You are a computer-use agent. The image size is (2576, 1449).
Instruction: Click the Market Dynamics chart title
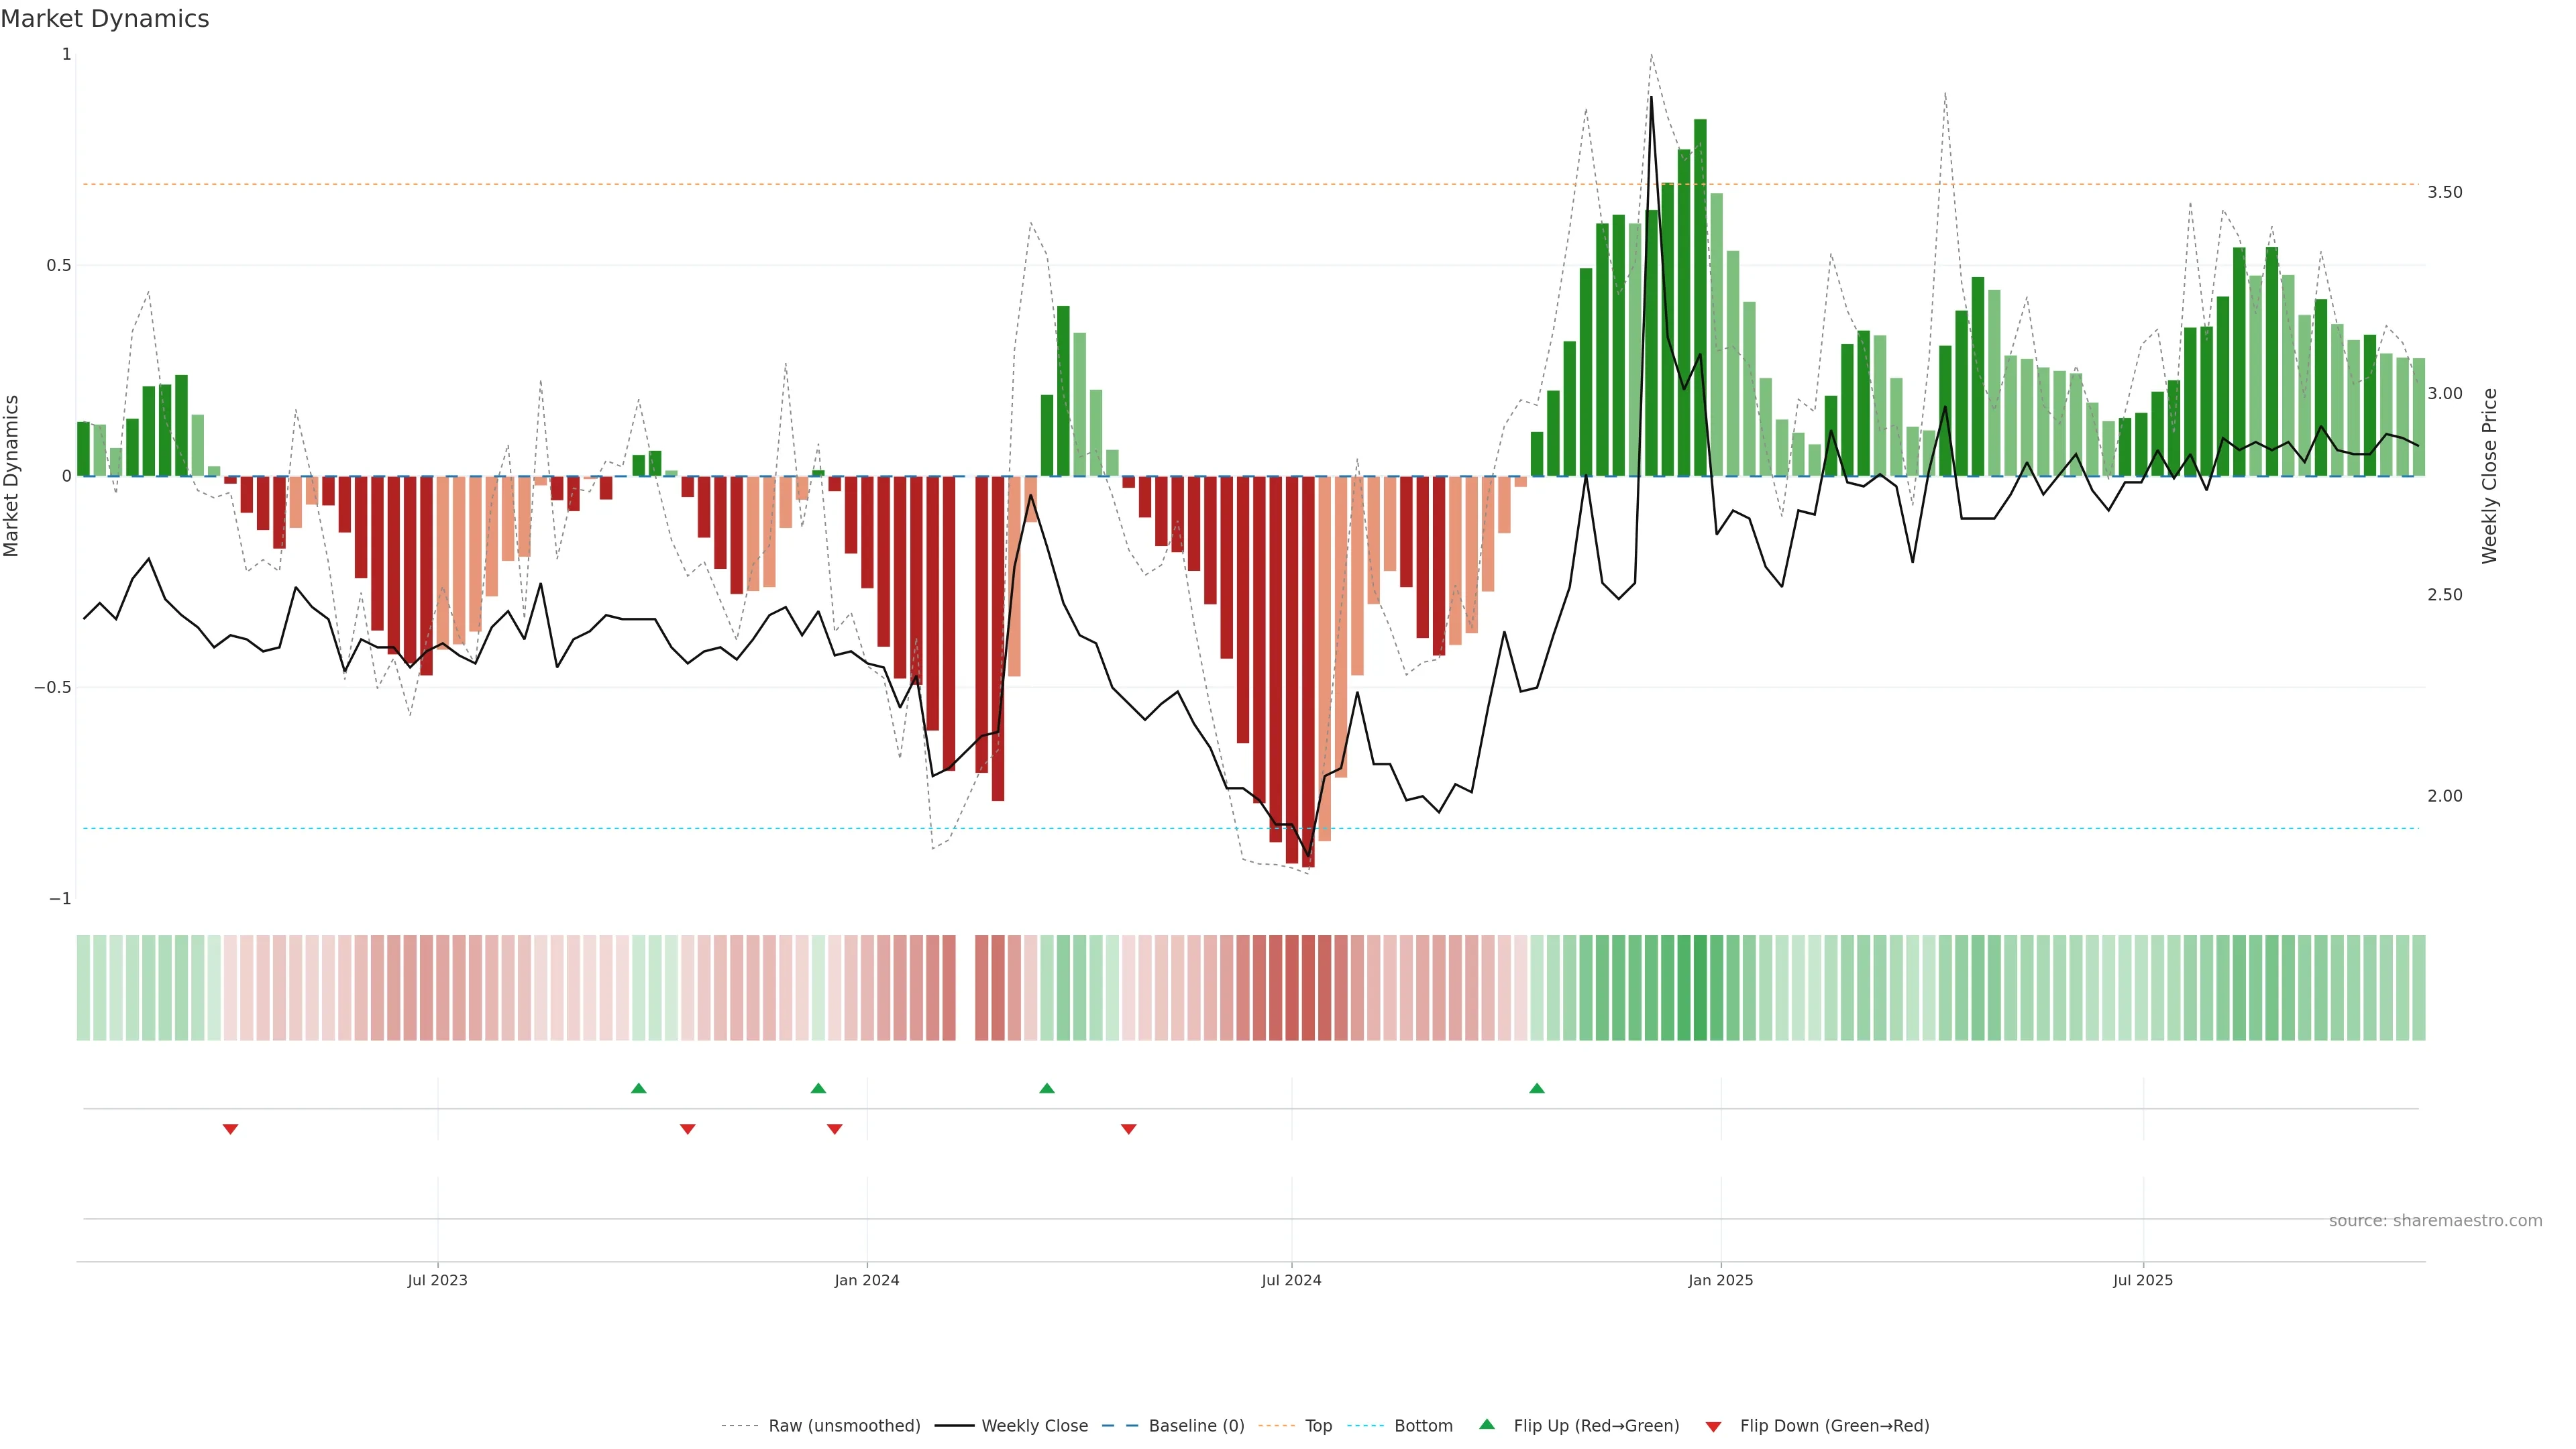105,19
